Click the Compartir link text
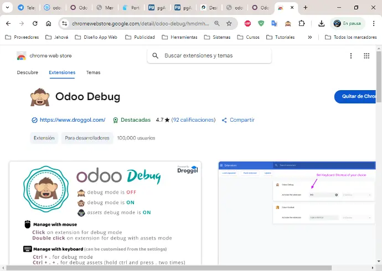Viewport: 382px width, 271px height. pyautogui.click(x=242, y=120)
